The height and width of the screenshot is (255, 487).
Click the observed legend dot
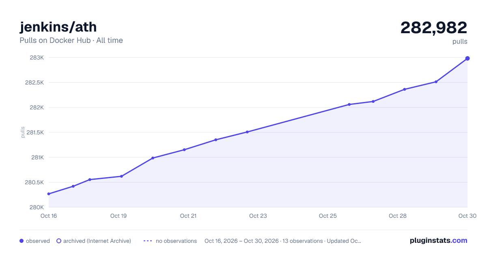point(22,241)
